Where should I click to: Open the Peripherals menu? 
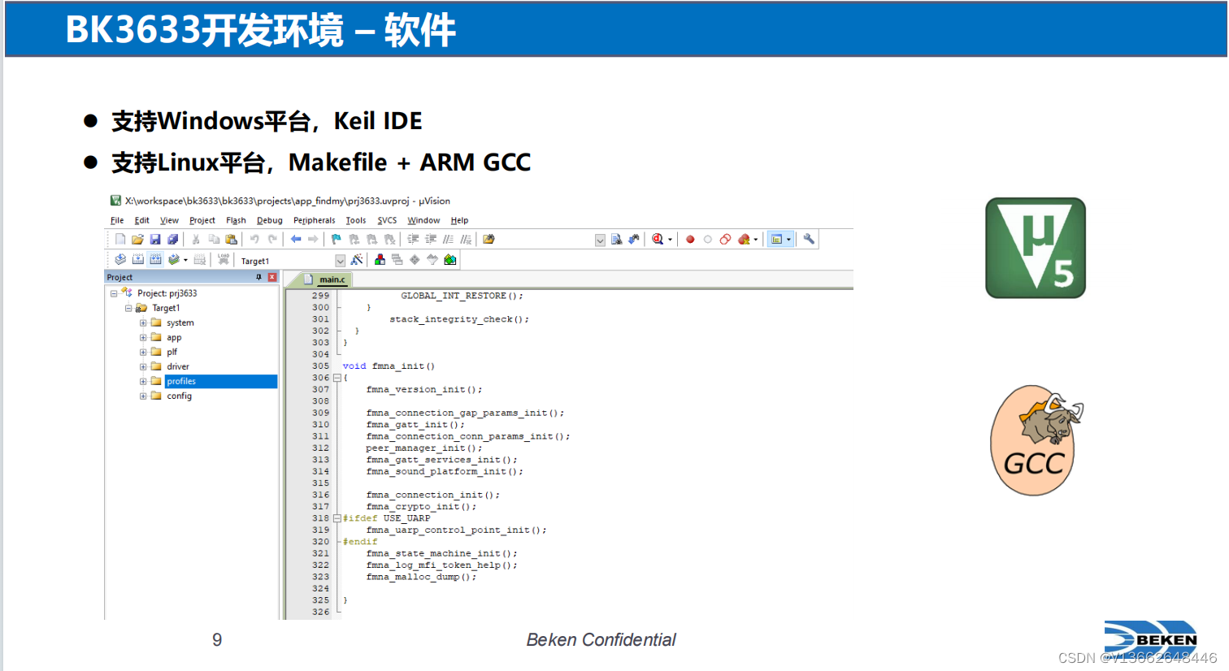314,220
